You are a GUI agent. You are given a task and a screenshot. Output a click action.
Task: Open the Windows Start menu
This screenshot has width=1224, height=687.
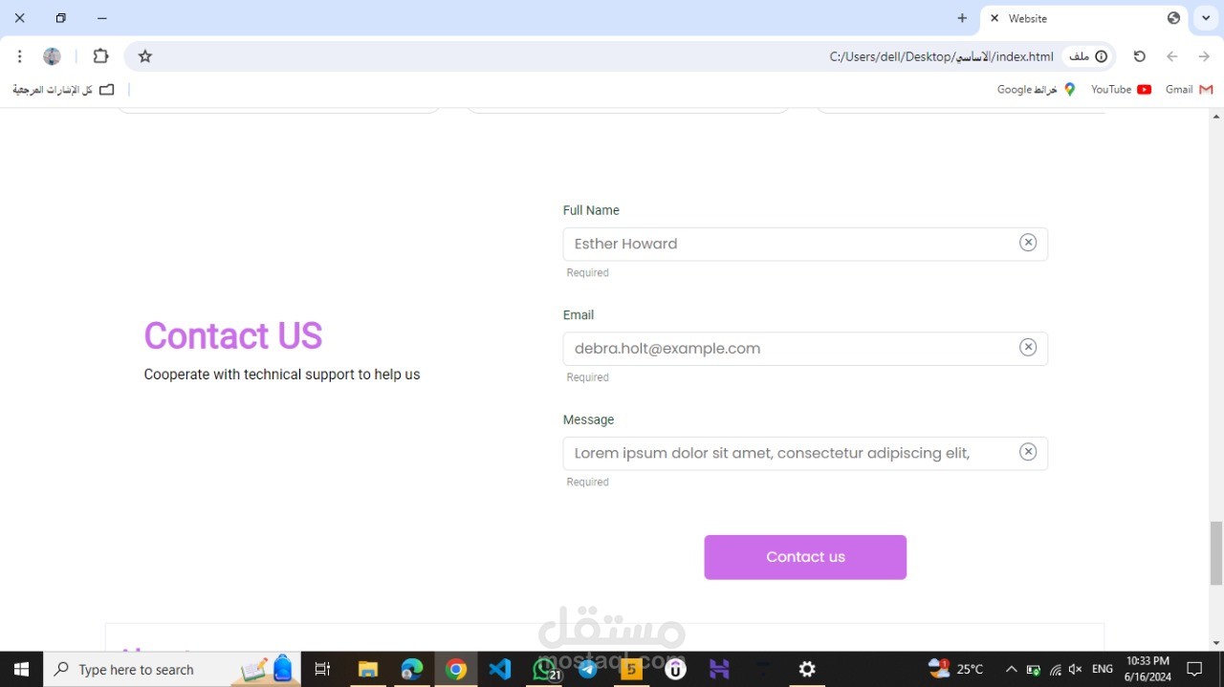pyautogui.click(x=21, y=669)
